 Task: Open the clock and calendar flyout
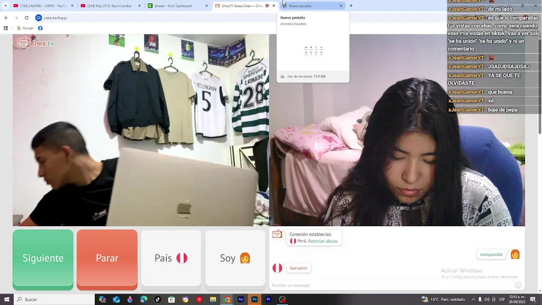(x=517, y=299)
